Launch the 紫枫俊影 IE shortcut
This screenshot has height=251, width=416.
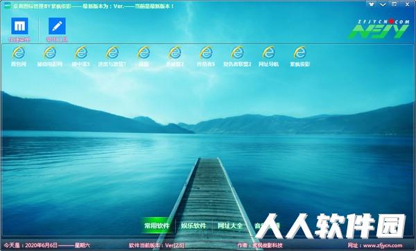[x=300, y=56]
